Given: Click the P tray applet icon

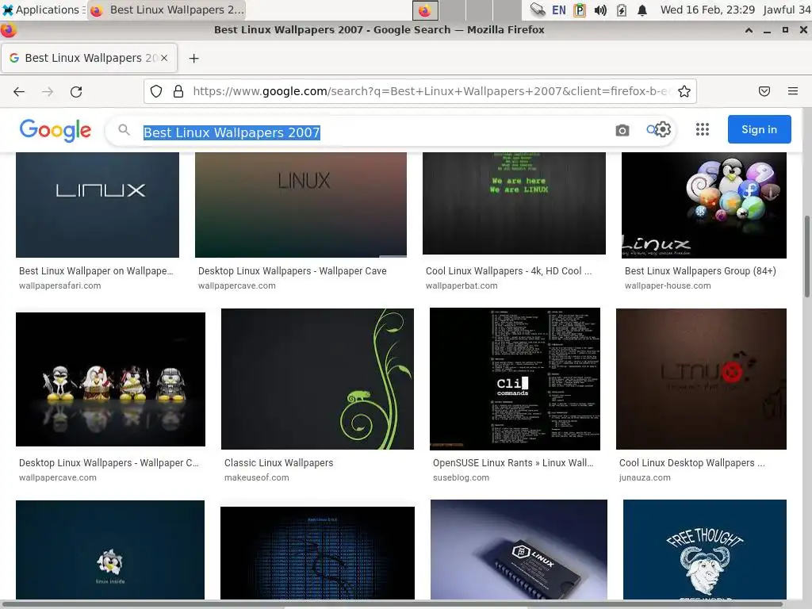Looking at the screenshot, I should pos(580,10).
